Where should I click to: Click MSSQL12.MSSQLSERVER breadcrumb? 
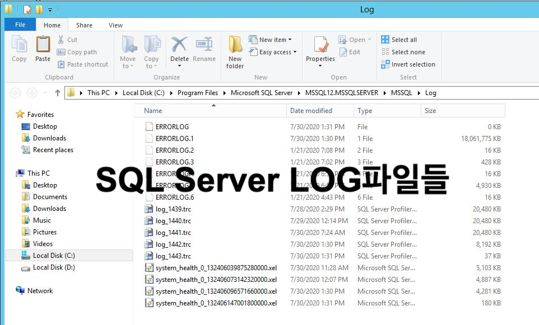click(342, 93)
